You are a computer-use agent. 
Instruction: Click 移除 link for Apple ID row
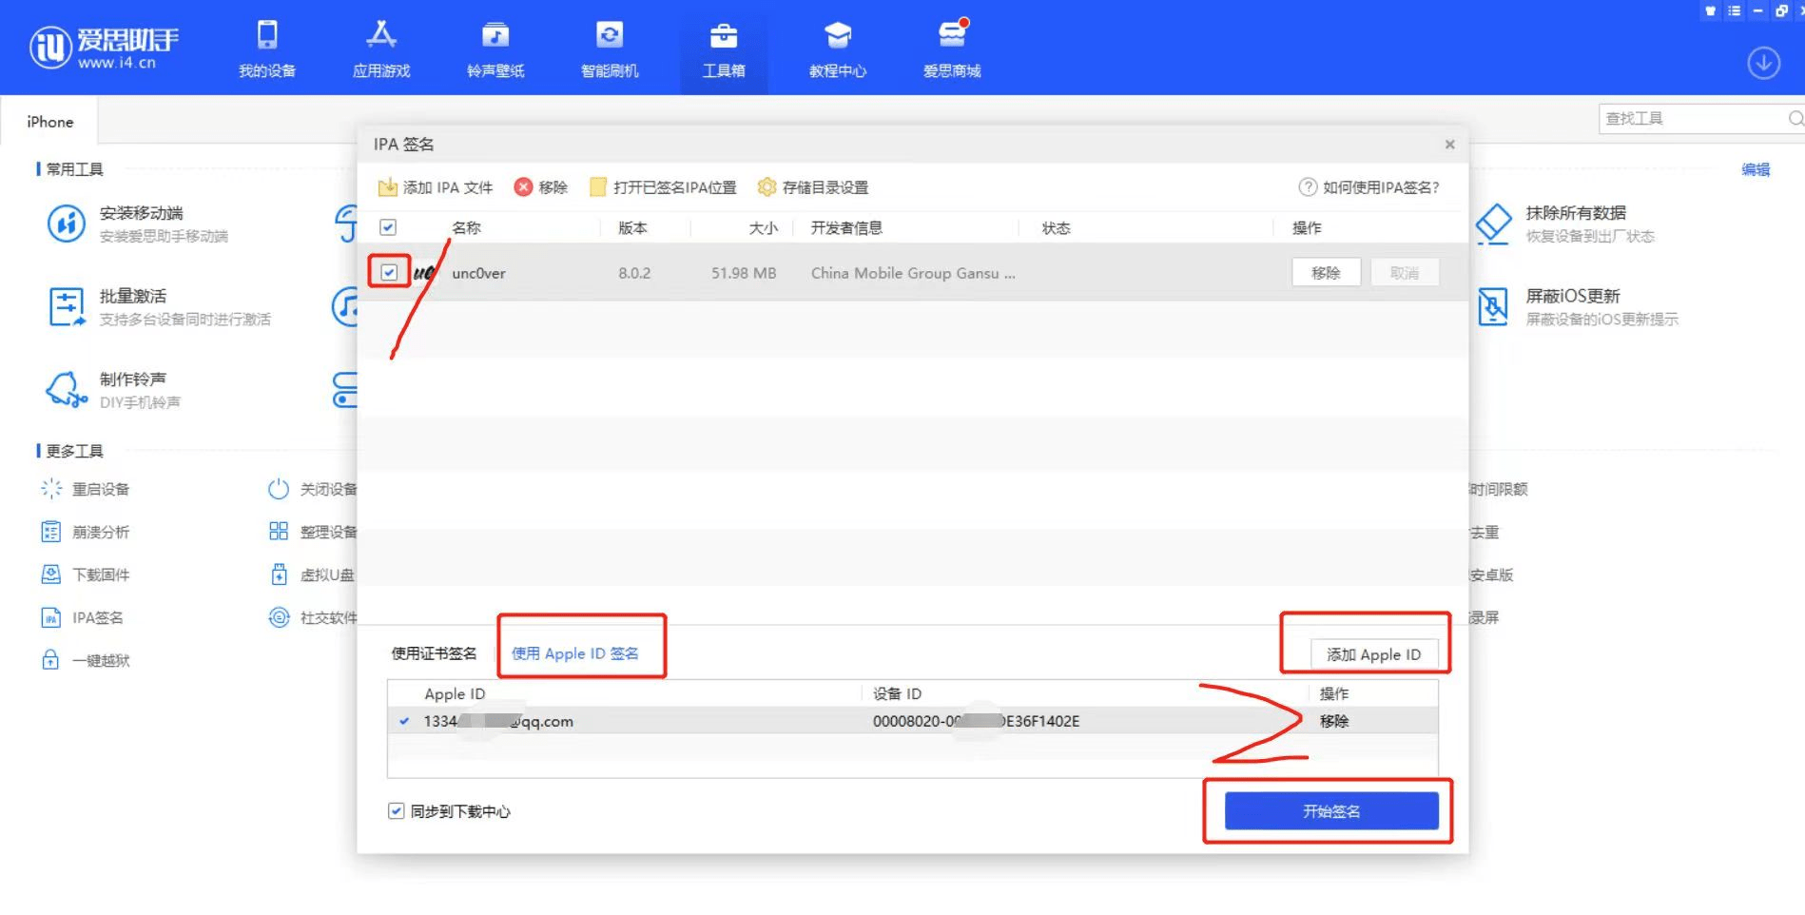point(1334,721)
